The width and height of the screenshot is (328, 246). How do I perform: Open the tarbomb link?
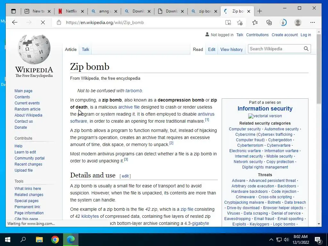134,91
